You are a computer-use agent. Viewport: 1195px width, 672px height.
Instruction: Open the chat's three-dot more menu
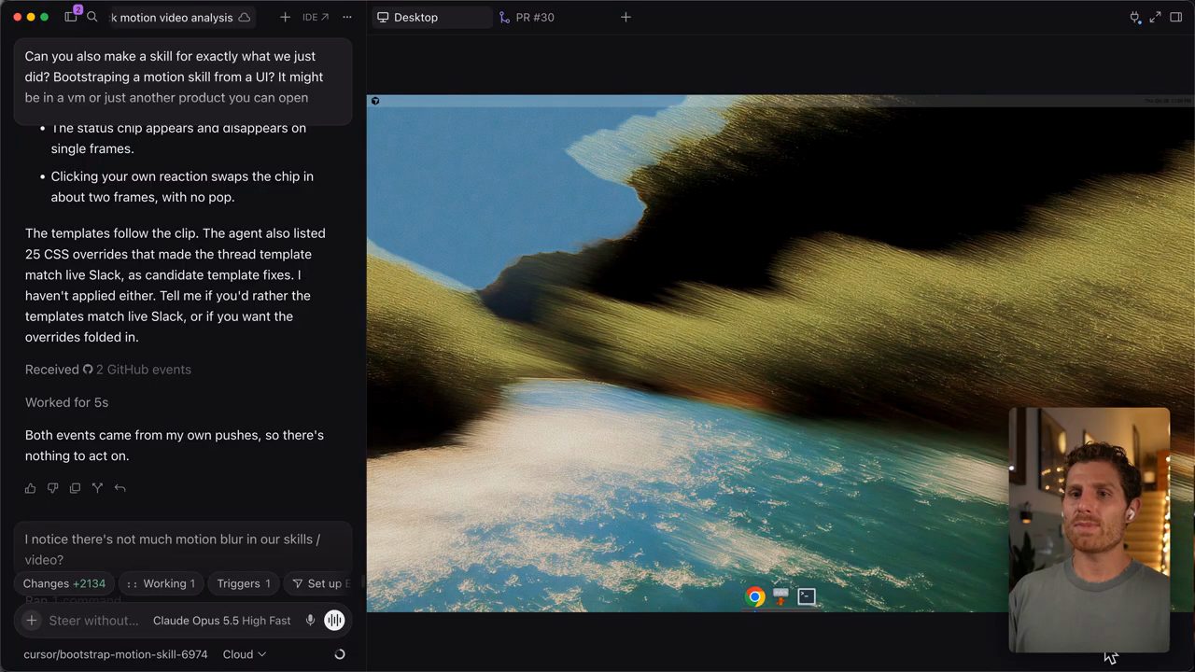coord(347,17)
